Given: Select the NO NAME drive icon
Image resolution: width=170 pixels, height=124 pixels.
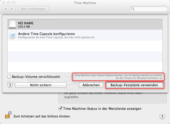Looking at the screenshot, I should point(12,25).
